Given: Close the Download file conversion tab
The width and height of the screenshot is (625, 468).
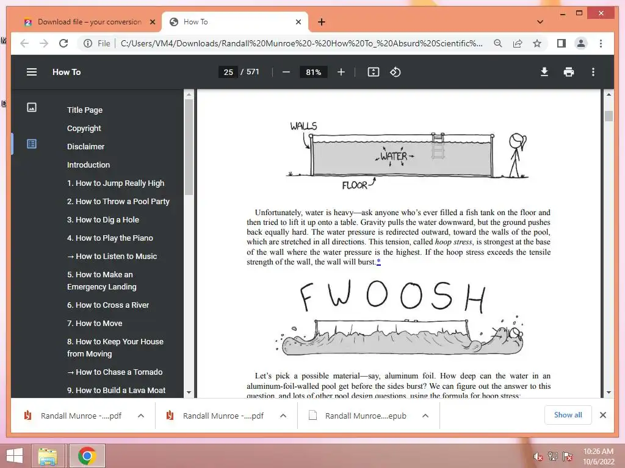Looking at the screenshot, I should tap(152, 22).
